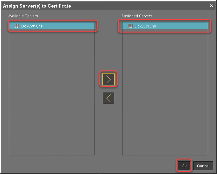Click the dialog title text

[x=37, y=6]
